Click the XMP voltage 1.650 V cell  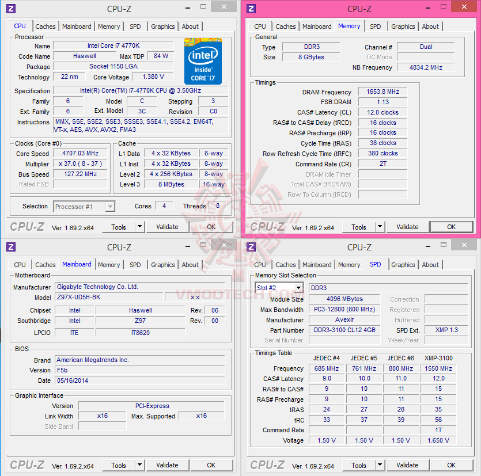click(x=438, y=440)
